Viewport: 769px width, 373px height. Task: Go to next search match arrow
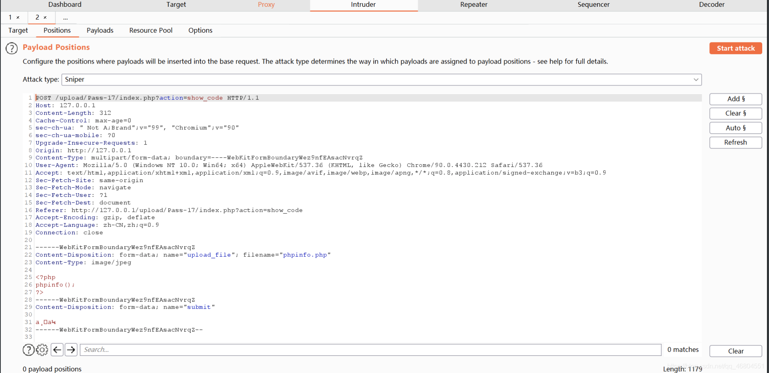pyautogui.click(x=71, y=350)
